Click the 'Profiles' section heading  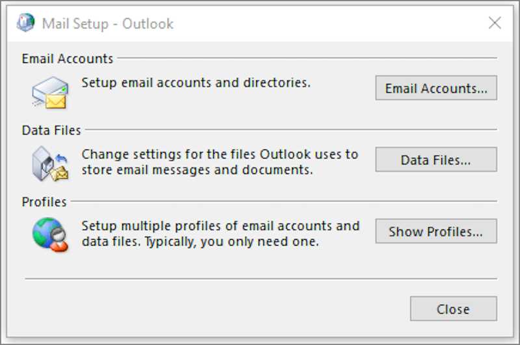pyautogui.click(x=44, y=202)
